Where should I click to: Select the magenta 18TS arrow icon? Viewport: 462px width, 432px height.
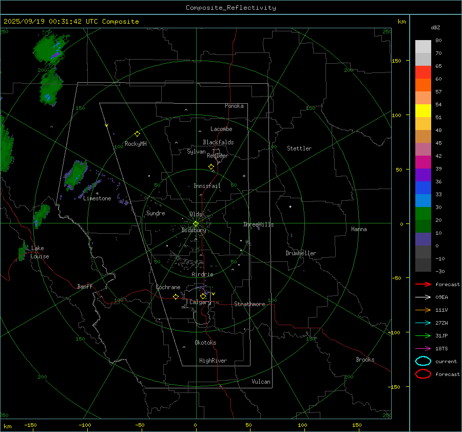pyautogui.click(x=423, y=348)
